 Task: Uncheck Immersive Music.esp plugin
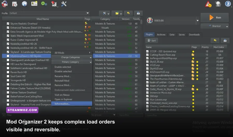pos(147,93)
